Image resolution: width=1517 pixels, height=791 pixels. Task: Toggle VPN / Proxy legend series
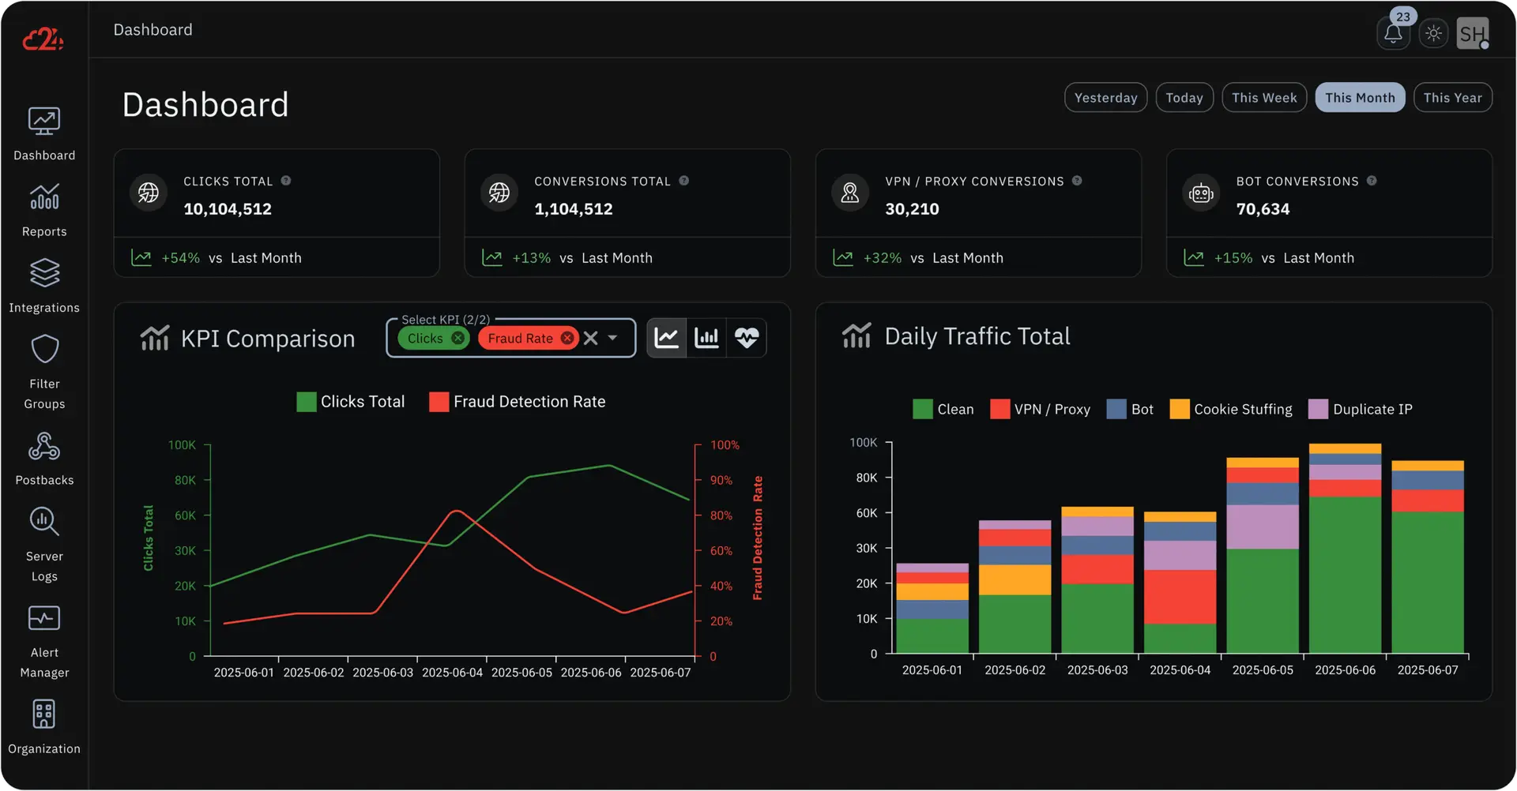click(1040, 409)
